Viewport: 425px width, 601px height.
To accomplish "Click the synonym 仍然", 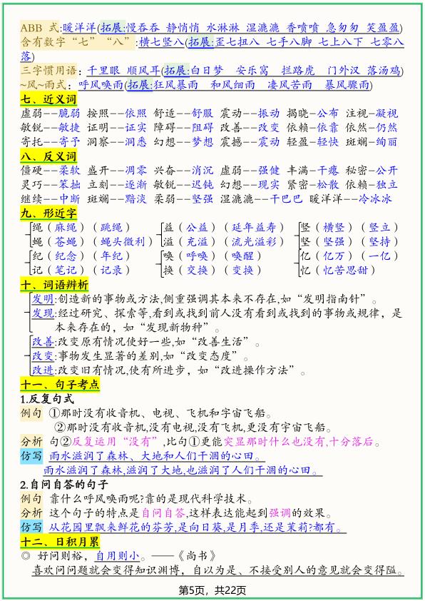I will pos(386,128).
